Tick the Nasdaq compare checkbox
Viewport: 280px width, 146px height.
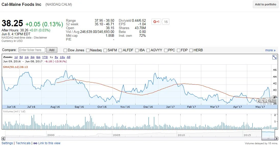point(88,51)
